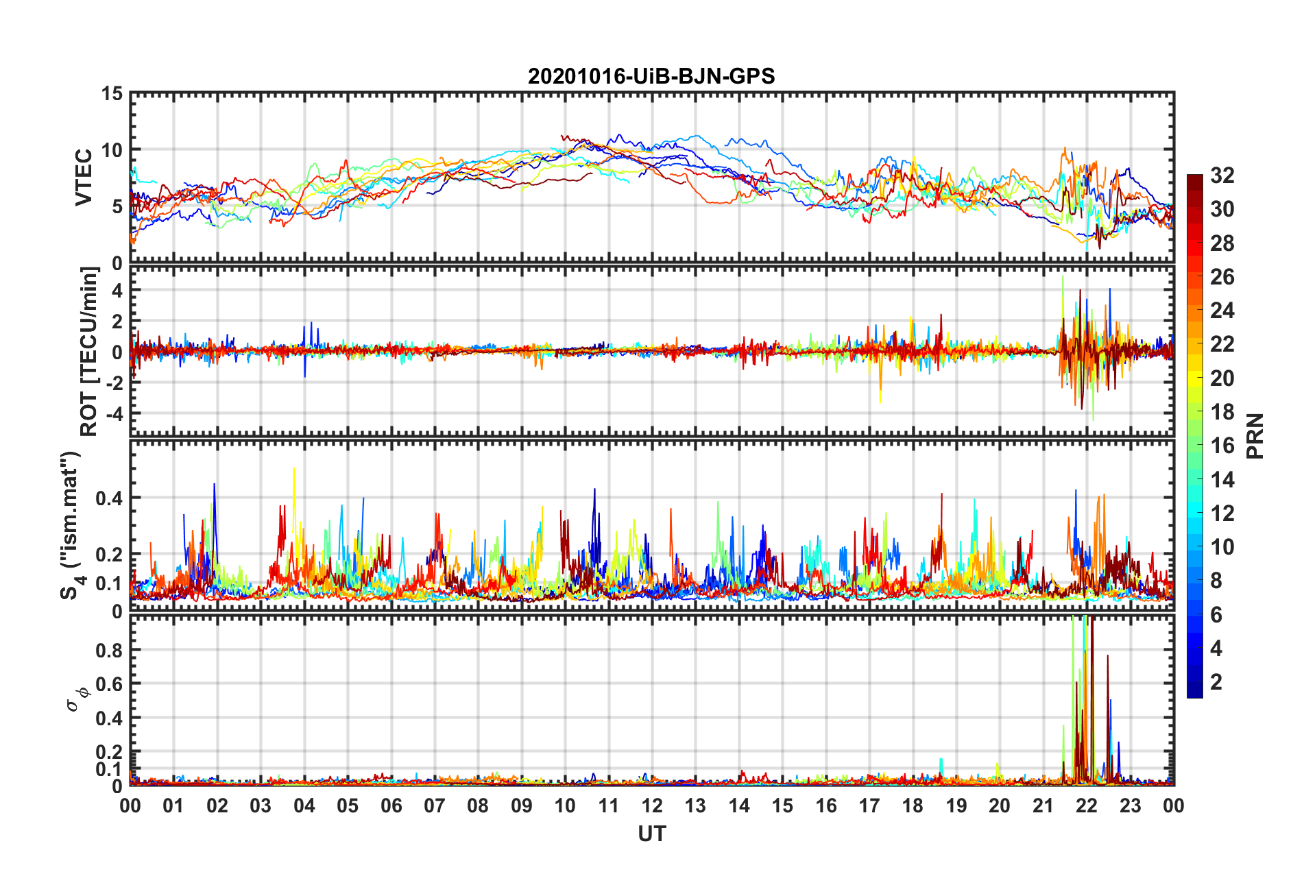The width and height of the screenshot is (1304, 872).
Task: Click x-axis tick label 22
Action: click(1087, 806)
